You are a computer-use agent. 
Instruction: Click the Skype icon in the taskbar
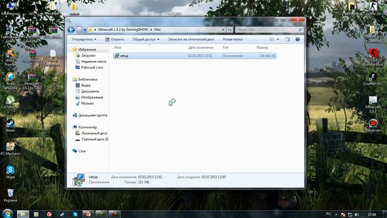tap(75, 214)
